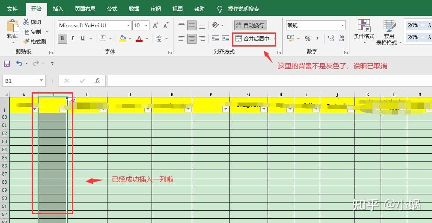
Task: Toggle Bold formatting
Action: tap(62, 38)
